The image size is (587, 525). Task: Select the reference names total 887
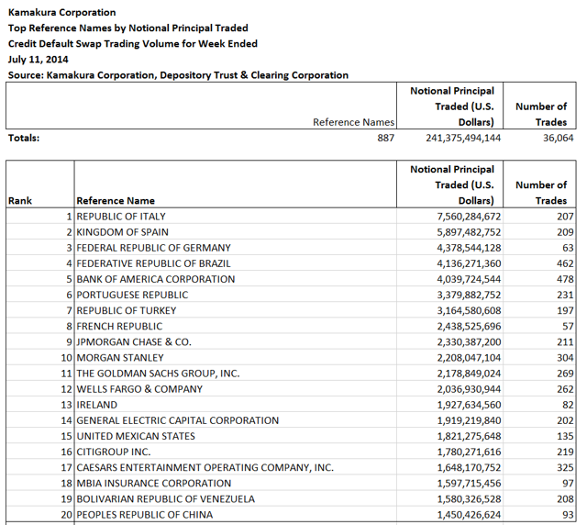385,139
